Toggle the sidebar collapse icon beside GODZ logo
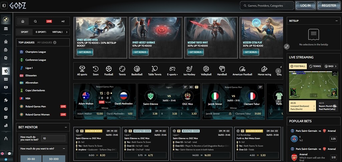This screenshot has height=162, width=342. (x=4, y=5)
